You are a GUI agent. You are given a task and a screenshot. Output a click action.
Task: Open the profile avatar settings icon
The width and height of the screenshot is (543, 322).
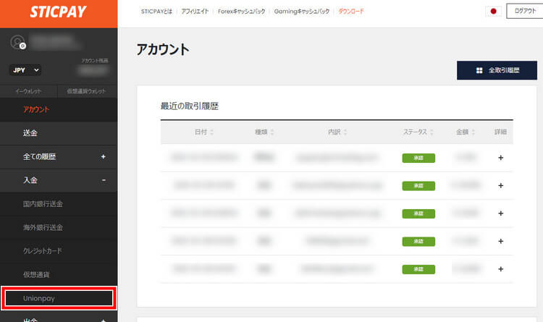(x=18, y=43)
